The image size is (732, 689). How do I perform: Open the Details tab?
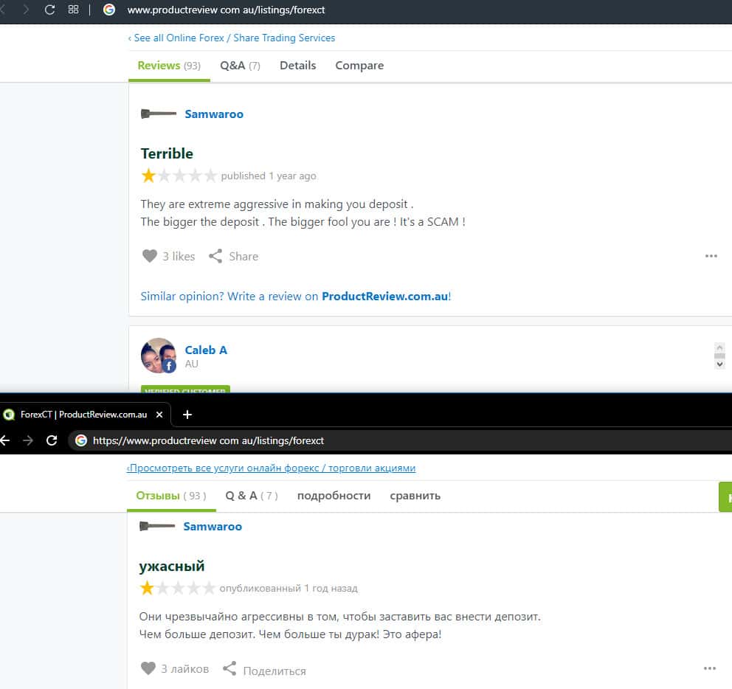click(298, 66)
